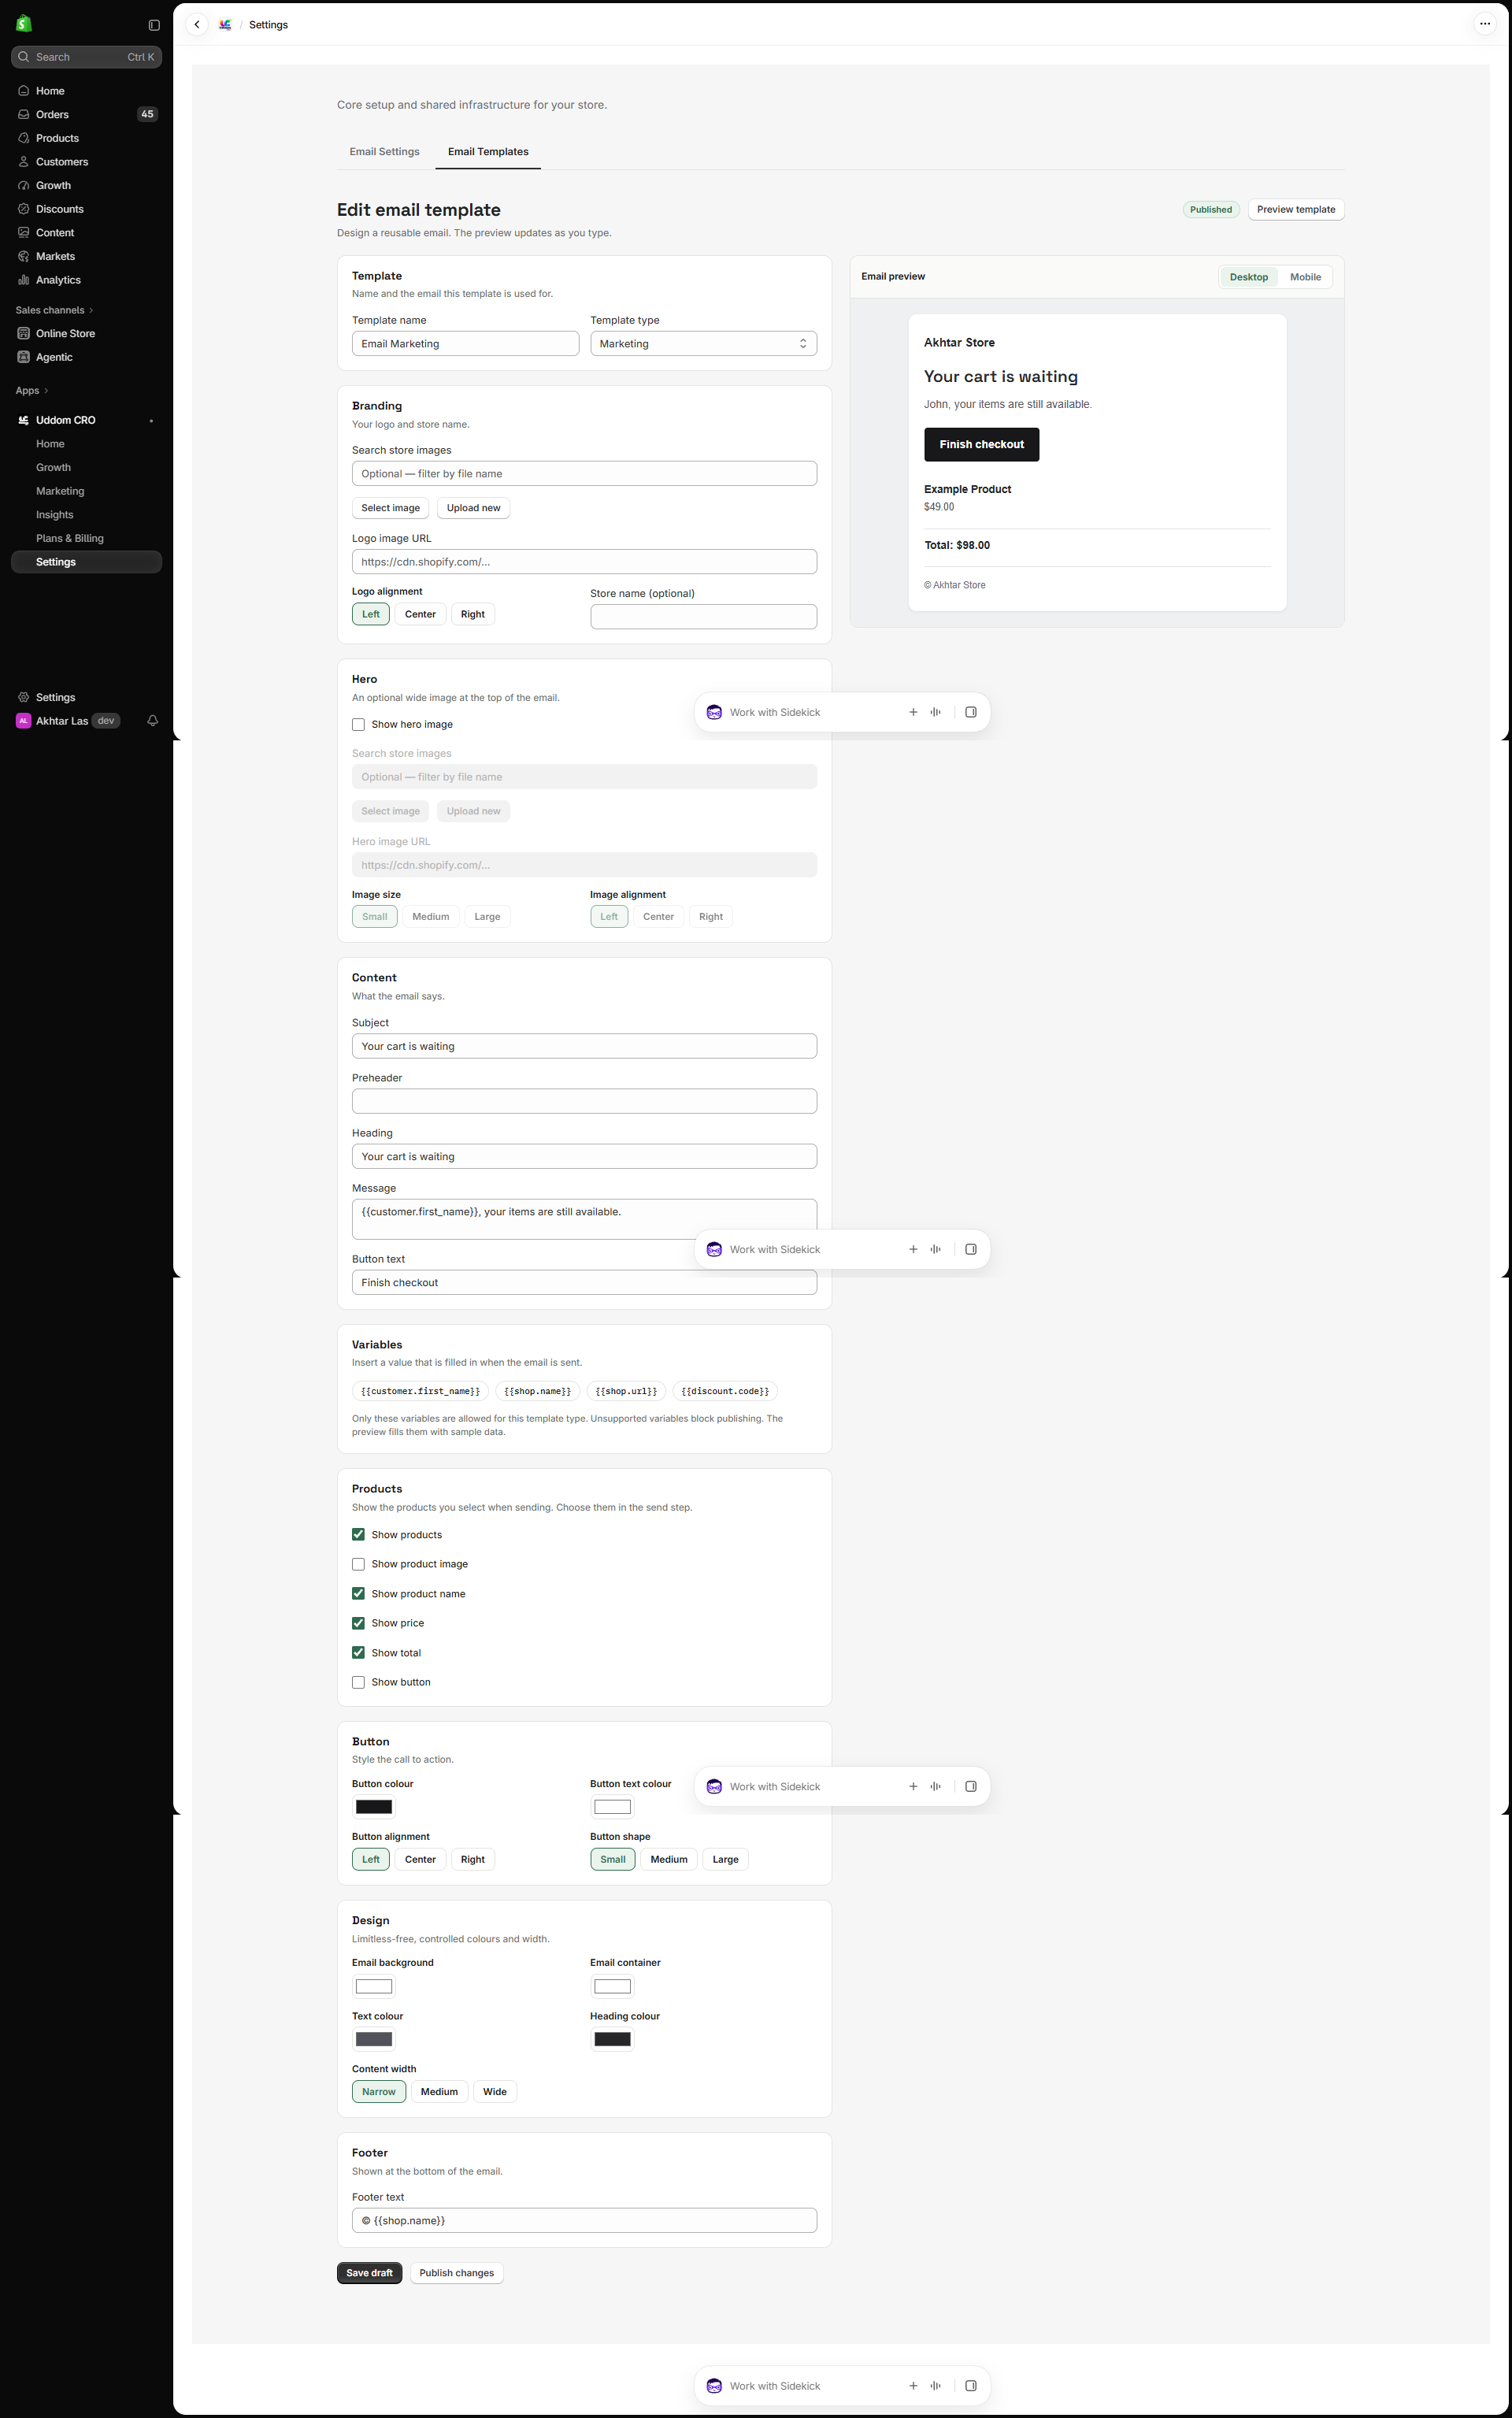Viewport: 1512px width, 2418px height.
Task: Open the Template type dropdown
Action: point(703,344)
